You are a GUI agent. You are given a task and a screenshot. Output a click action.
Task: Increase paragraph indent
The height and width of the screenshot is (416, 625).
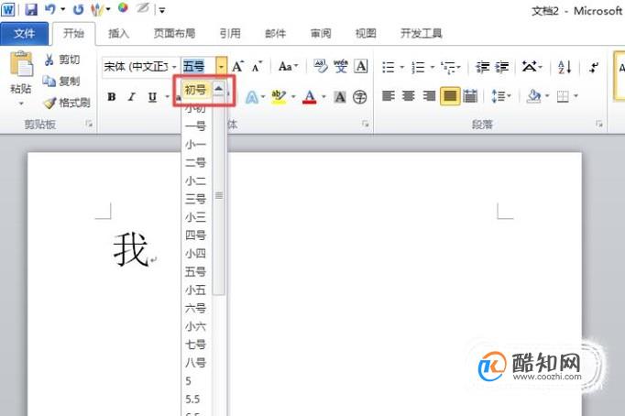pyautogui.click(x=502, y=67)
